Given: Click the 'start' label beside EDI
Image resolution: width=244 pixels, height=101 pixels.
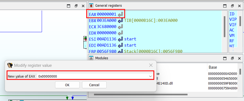Looking at the screenshot, I should tap(130, 45).
